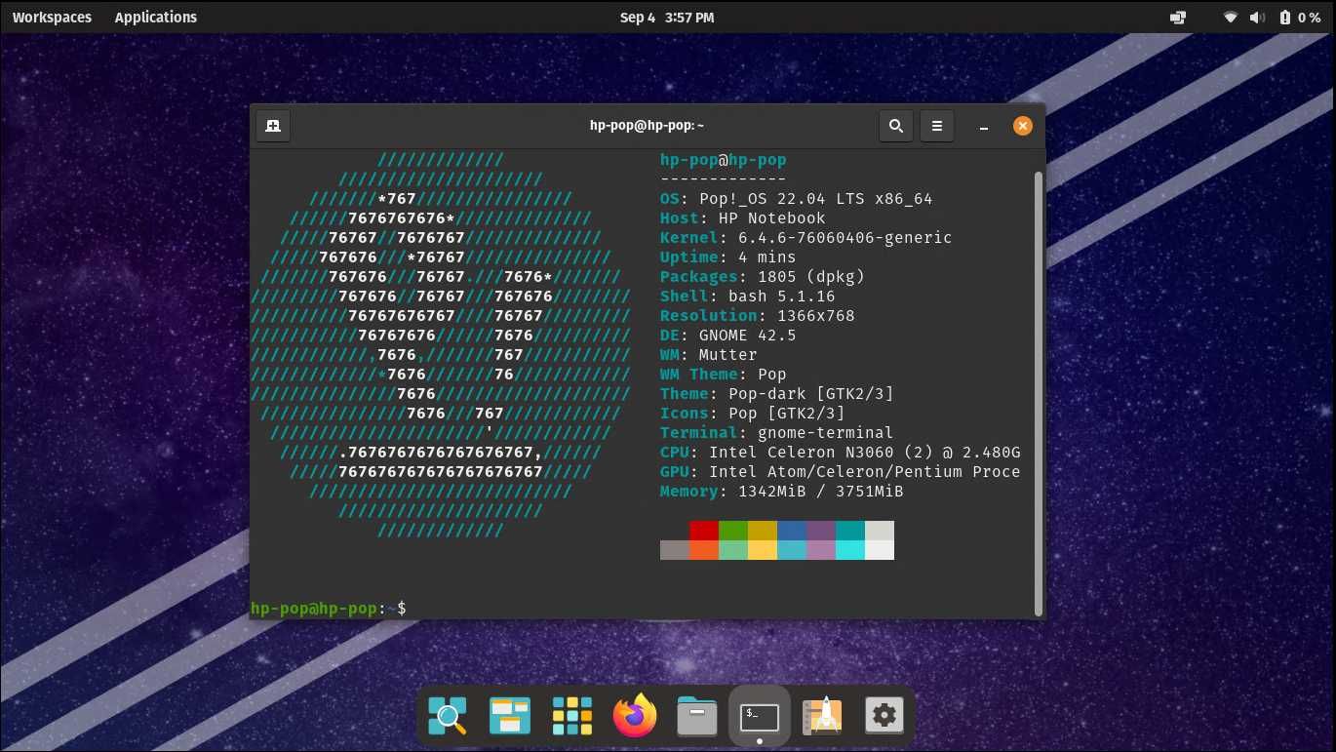Minimize the terminal window
Image resolution: width=1336 pixels, height=752 pixels.
click(985, 127)
